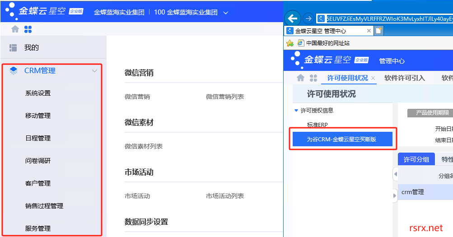Select 金蝶蓝海实业集团 data center name

point(119,12)
